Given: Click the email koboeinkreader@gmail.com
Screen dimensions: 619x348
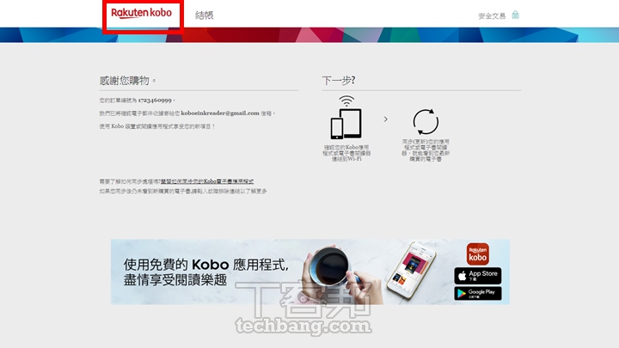Looking at the screenshot, I should [220, 113].
